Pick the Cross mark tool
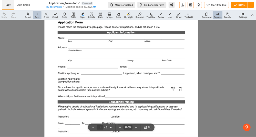Viewport: 256px width, 137px height. tap(46, 15)
